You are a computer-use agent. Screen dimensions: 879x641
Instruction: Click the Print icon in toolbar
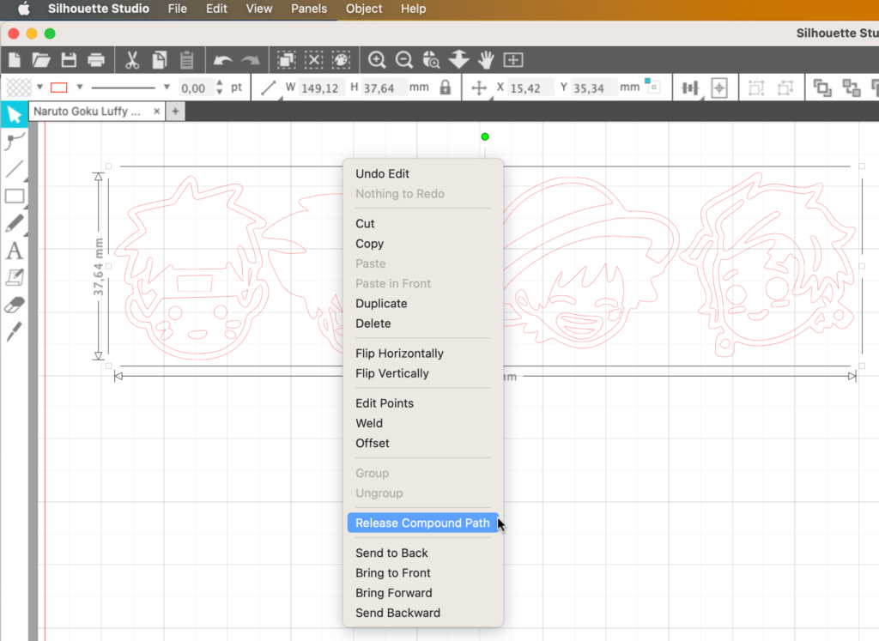pos(96,60)
